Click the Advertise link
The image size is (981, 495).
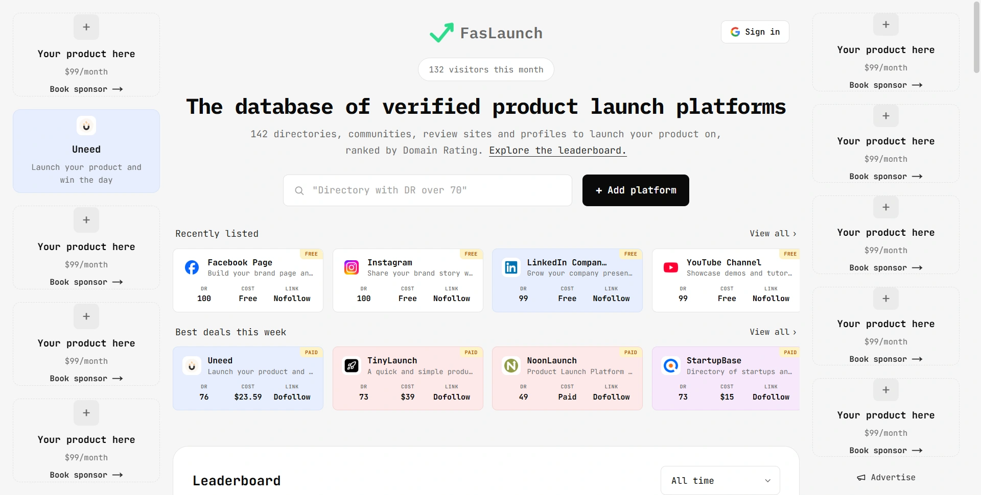coord(886,478)
